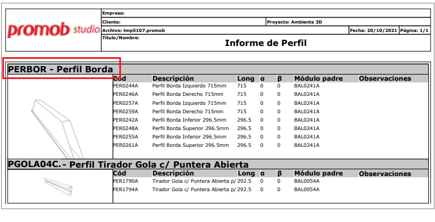Click BAL0241A in PER0255A row
435x222 pixels.
307,137
